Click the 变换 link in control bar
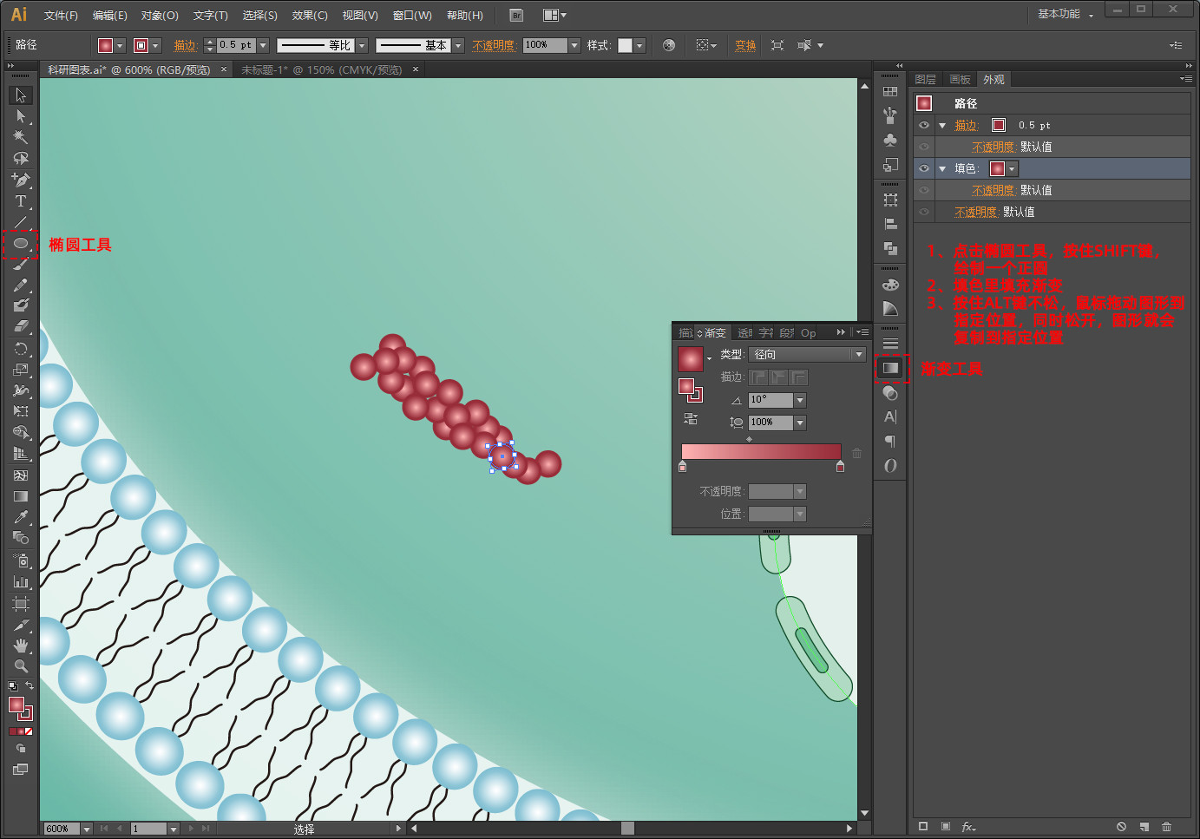Screen dimensions: 1200x839 click(x=745, y=45)
